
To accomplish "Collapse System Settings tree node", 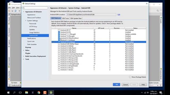I will click(26, 21).
